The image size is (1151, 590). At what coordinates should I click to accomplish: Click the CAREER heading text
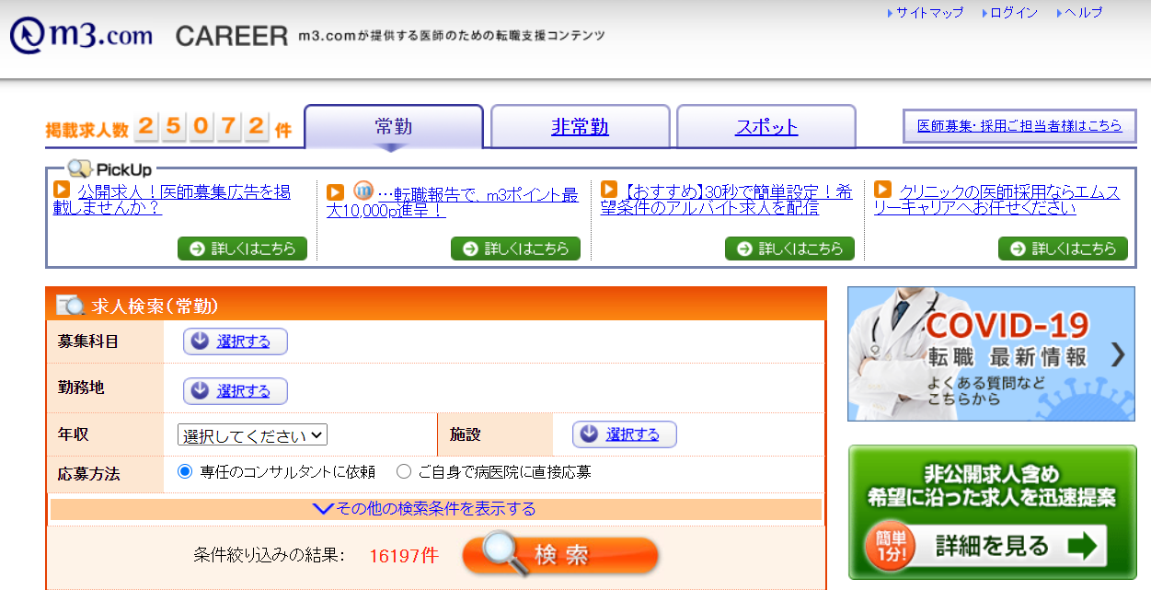point(232,36)
